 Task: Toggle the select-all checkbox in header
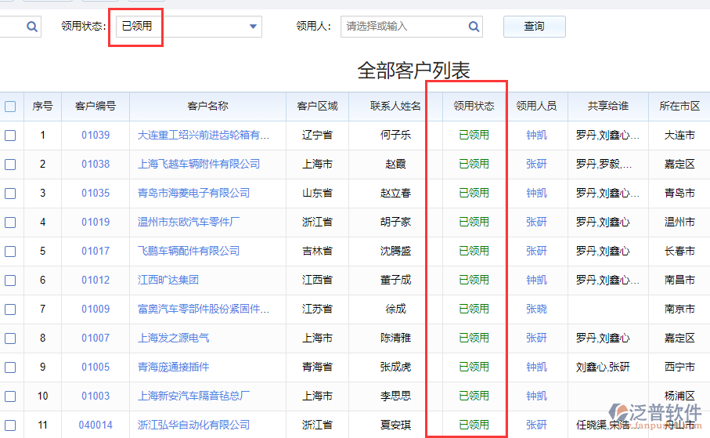[x=10, y=107]
